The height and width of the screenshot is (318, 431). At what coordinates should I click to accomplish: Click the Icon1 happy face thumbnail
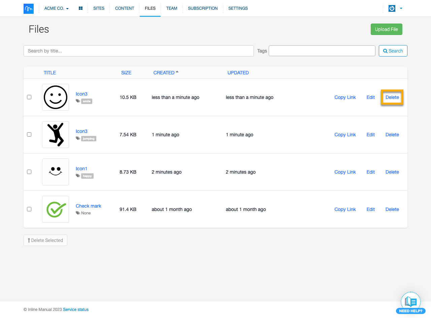tap(56, 172)
